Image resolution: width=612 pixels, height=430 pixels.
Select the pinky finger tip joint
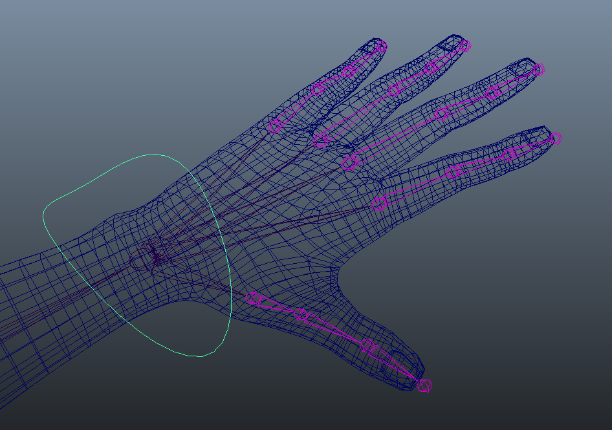(381, 47)
